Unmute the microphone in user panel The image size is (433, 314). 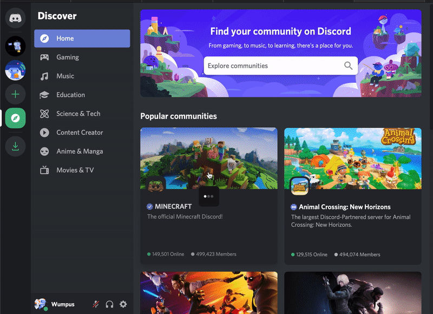[96, 304]
